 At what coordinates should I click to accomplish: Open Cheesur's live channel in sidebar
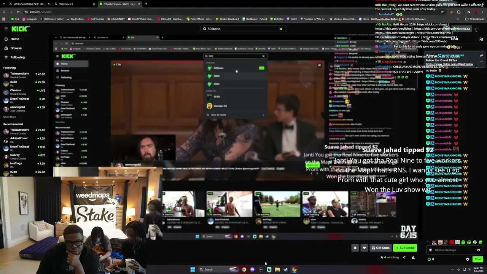24,92
